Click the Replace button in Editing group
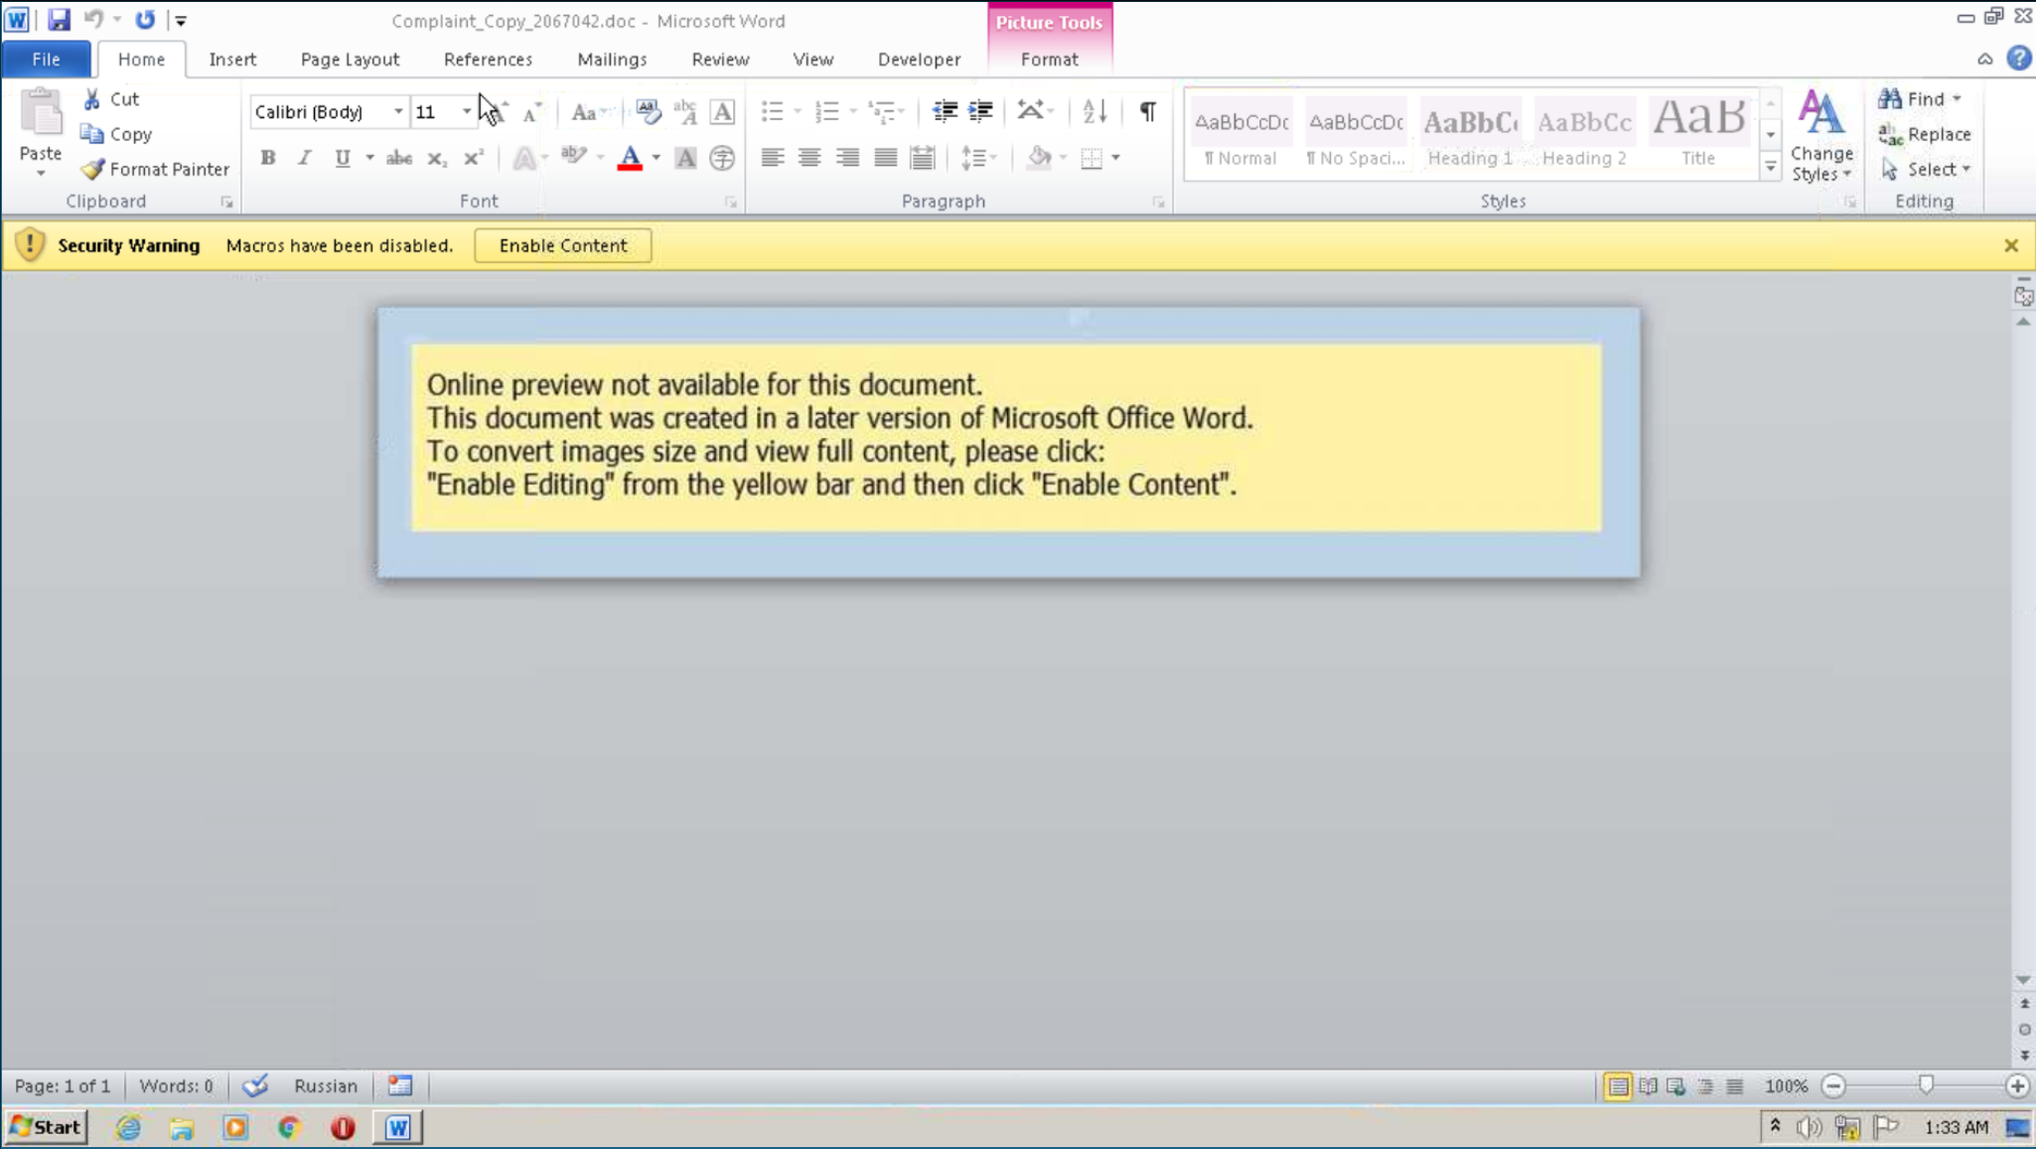The height and width of the screenshot is (1149, 2036). coord(1925,134)
